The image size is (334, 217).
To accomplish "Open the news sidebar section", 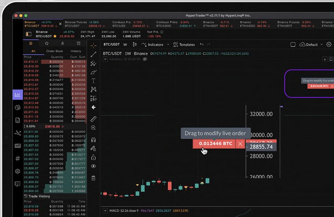I will (x=18, y=146).
